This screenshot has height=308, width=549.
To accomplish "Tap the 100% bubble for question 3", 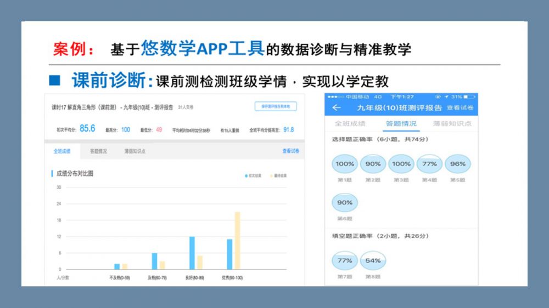I will (401, 164).
